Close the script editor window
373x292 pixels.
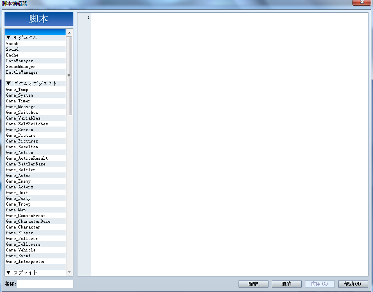click(x=361, y=2)
